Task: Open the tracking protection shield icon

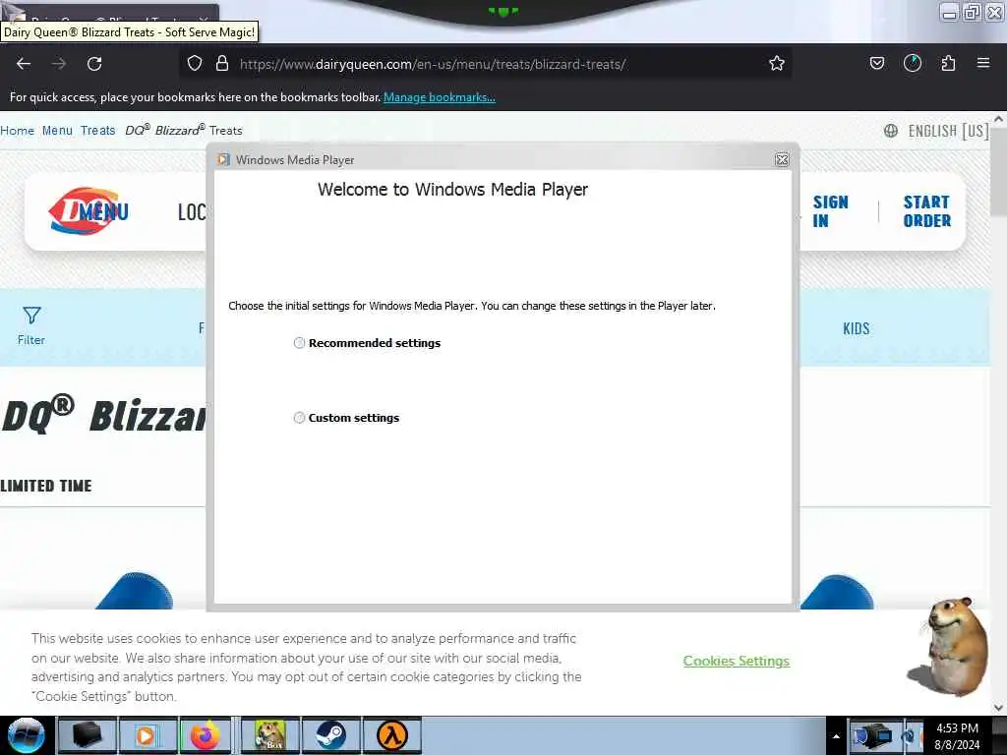Action: coord(195,64)
